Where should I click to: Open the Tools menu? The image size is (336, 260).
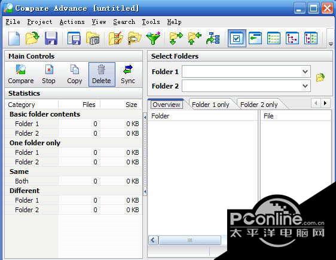point(151,22)
